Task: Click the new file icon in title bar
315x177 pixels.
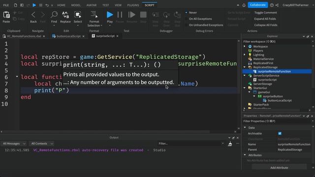Action: point(15,5)
